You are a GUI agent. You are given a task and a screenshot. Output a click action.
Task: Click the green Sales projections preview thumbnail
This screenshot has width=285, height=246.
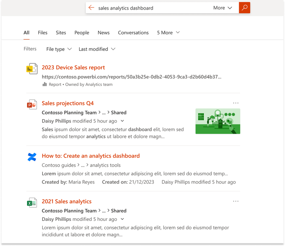218,121
